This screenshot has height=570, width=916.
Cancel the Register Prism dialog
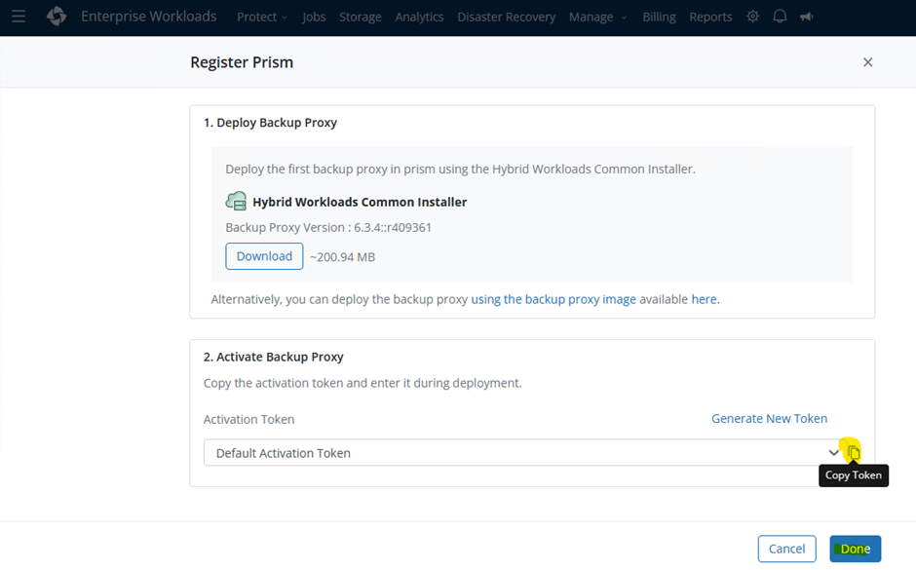[786, 549]
